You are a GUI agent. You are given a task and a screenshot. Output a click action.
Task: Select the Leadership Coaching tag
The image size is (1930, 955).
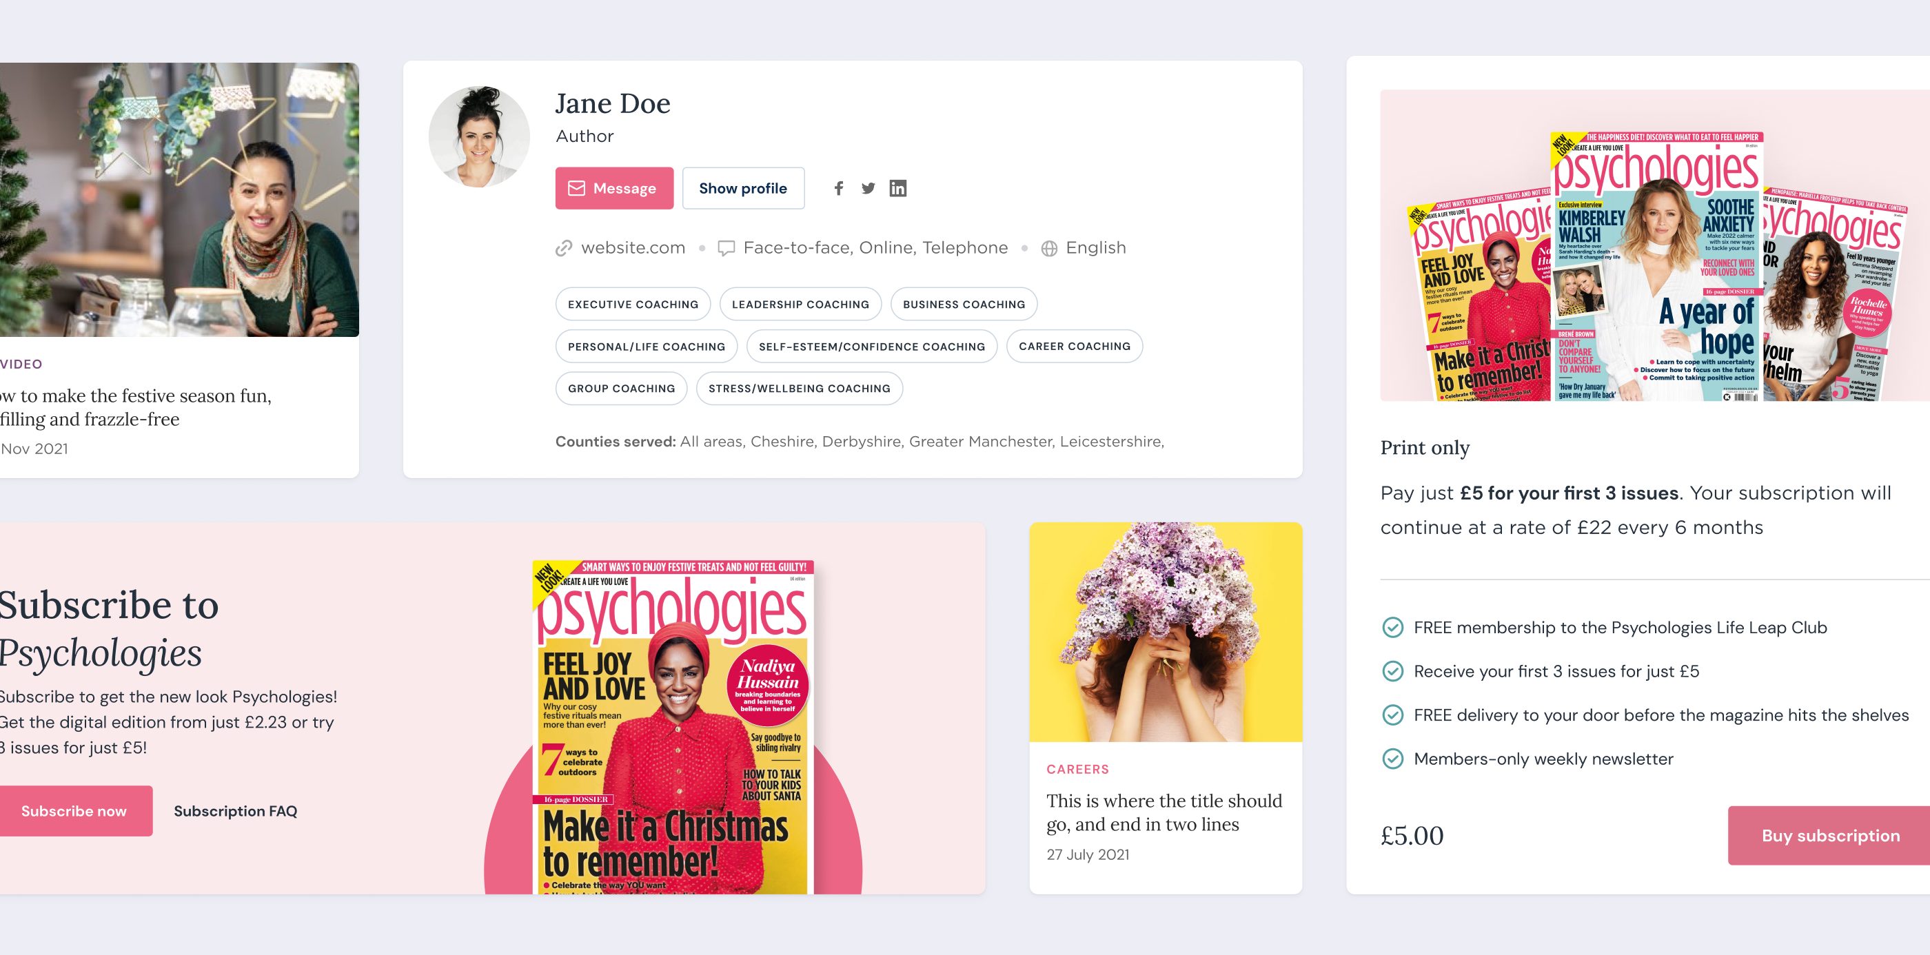[800, 304]
